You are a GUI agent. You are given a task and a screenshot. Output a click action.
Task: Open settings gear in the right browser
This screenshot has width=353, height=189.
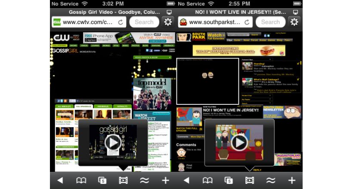pyautogui.click(x=294, y=22)
